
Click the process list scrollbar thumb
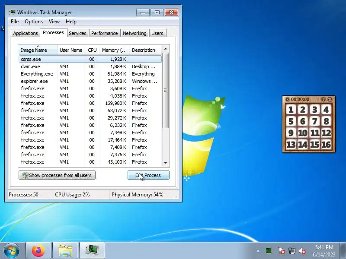point(166,90)
